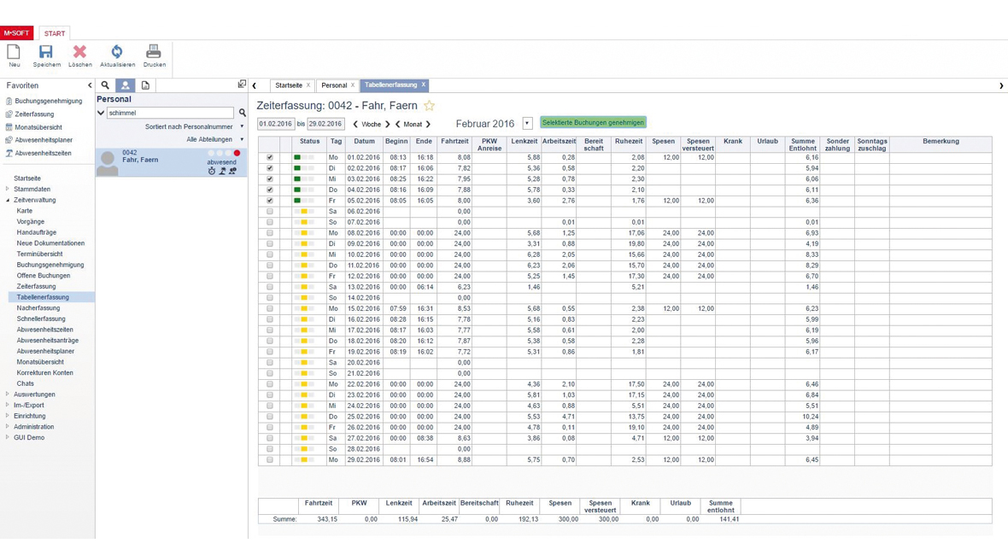This screenshot has height=555, width=1008.
Task: Uncheck the checkbox for Mo 01.02.2016
Action: point(270,158)
